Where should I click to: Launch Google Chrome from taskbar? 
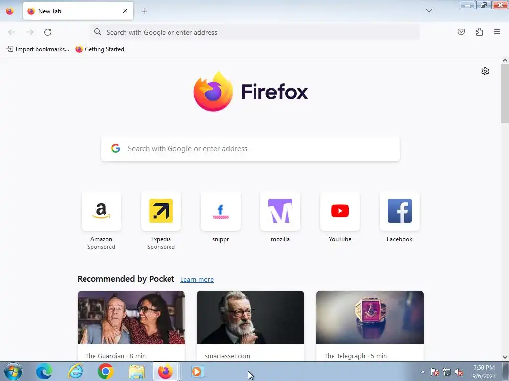click(x=105, y=371)
